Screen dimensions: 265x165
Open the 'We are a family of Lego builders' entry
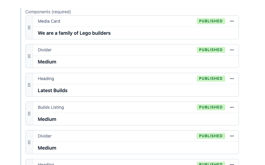(74, 33)
